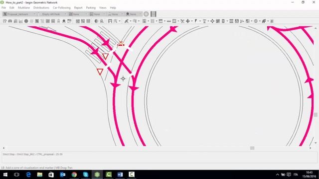Open the Multilane menu
319x179 pixels.
click(x=24, y=8)
